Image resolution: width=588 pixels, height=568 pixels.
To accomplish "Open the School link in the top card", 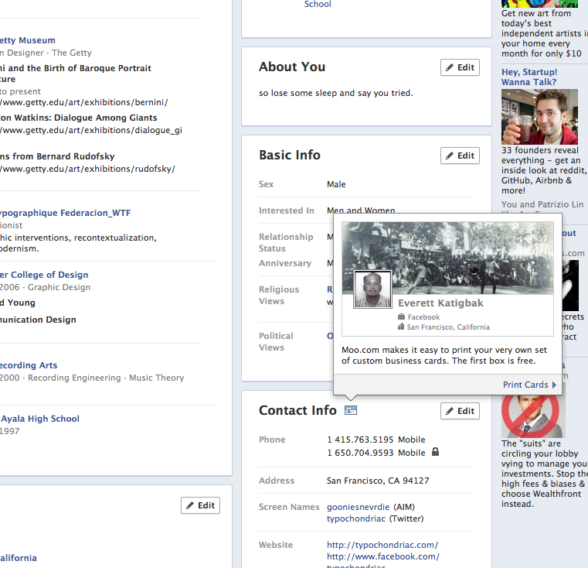I will 318,4.
